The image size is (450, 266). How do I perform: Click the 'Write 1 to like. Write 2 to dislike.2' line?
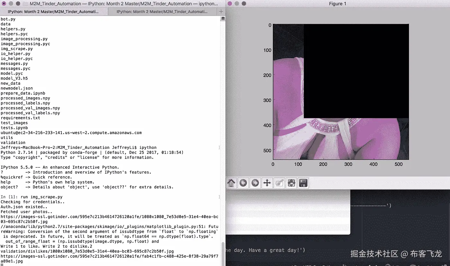pyautogui.click(x=46, y=246)
